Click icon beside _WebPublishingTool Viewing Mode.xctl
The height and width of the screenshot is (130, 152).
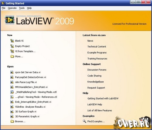pyautogui.click(x=12, y=92)
